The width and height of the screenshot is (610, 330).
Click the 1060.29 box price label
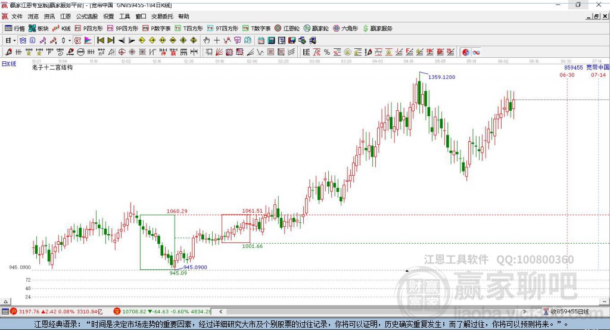(x=177, y=211)
